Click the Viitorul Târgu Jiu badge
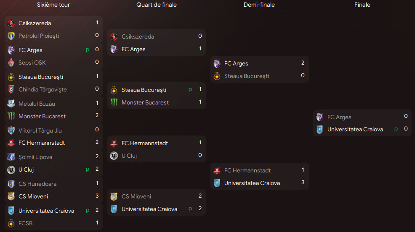Screen dimensions: 415x232 (x=11, y=130)
